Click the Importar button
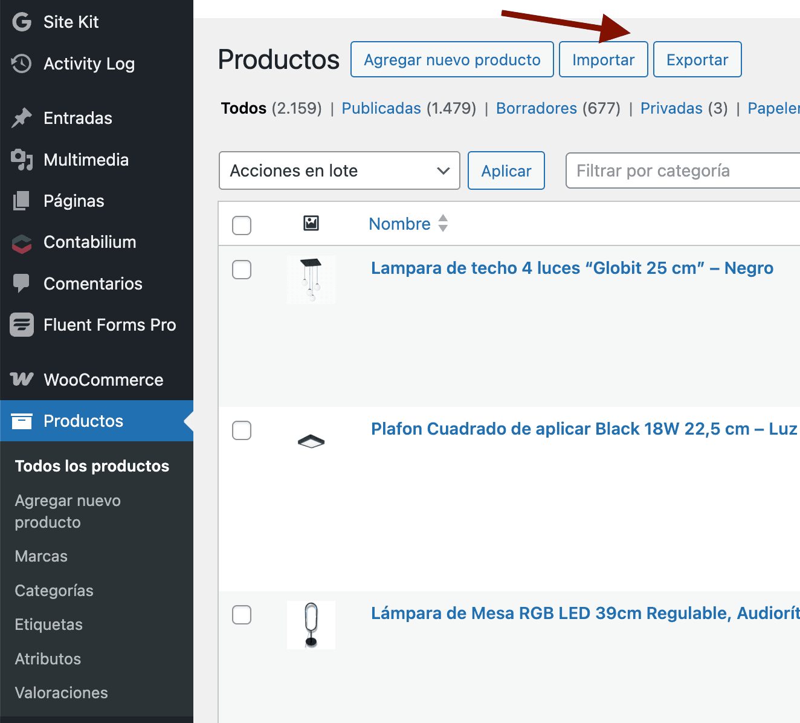Image resolution: width=800 pixels, height=723 pixels. click(x=603, y=59)
